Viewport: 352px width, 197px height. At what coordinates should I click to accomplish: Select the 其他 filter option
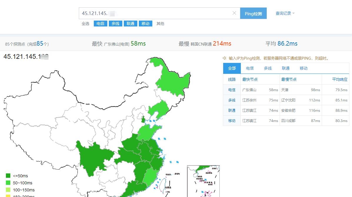click(x=160, y=24)
